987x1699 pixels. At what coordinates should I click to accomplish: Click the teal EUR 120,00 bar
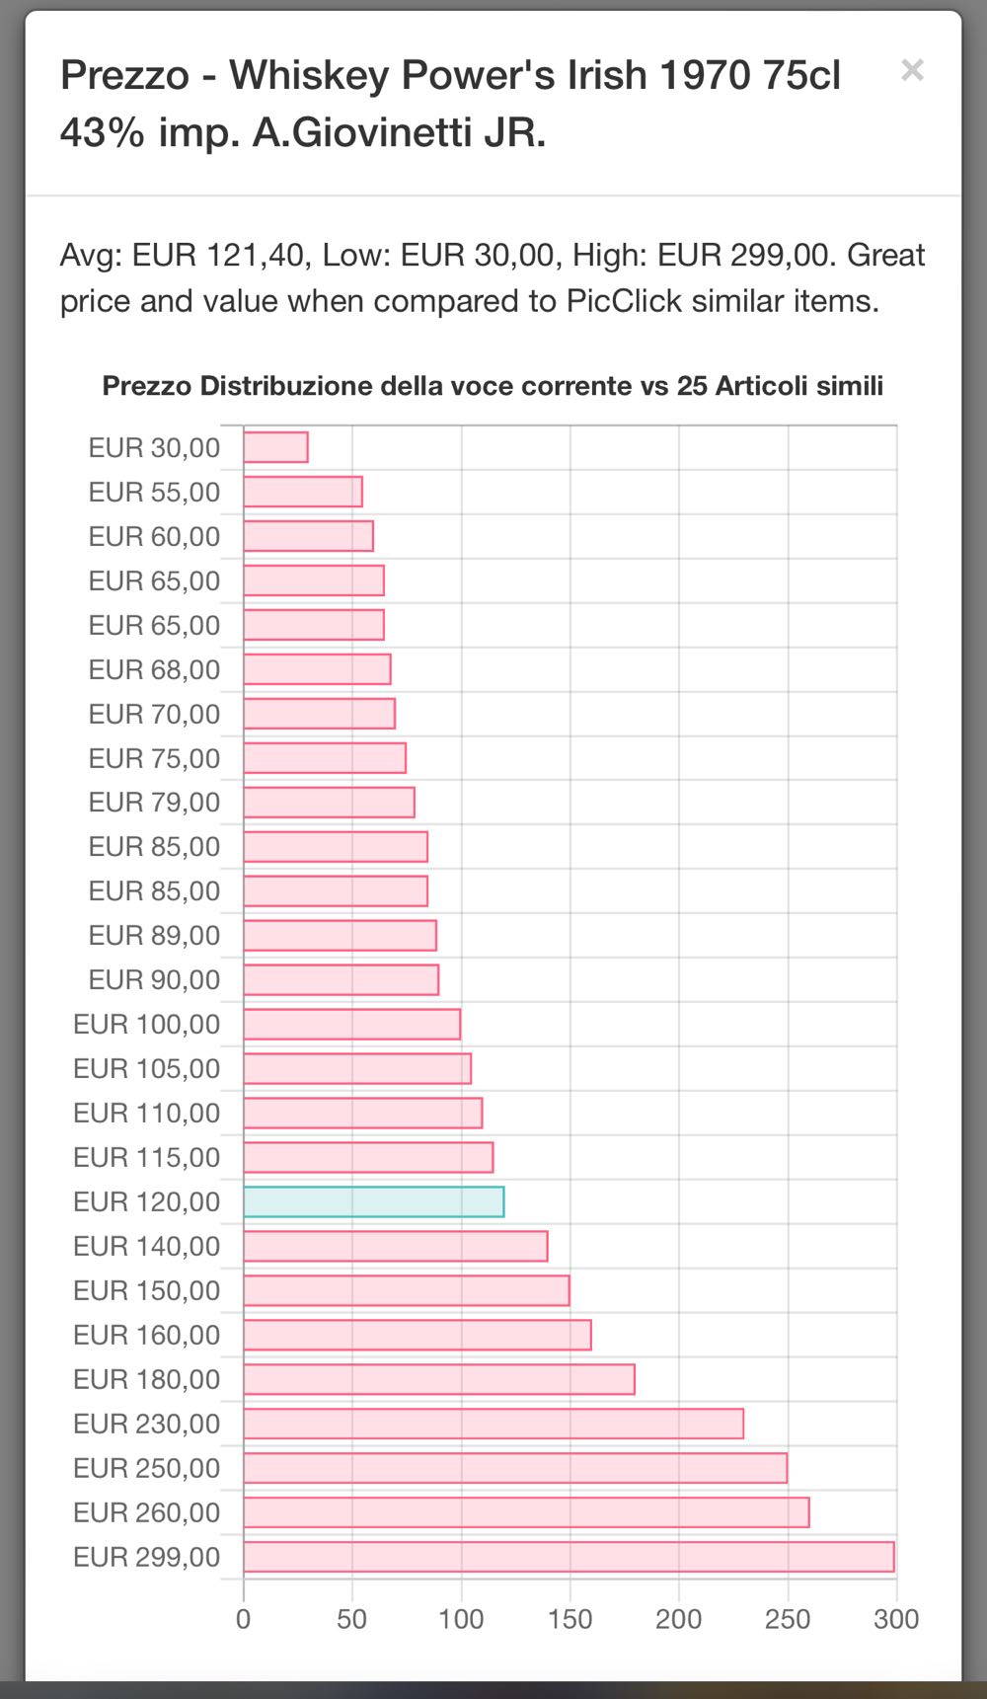click(x=373, y=1201)
